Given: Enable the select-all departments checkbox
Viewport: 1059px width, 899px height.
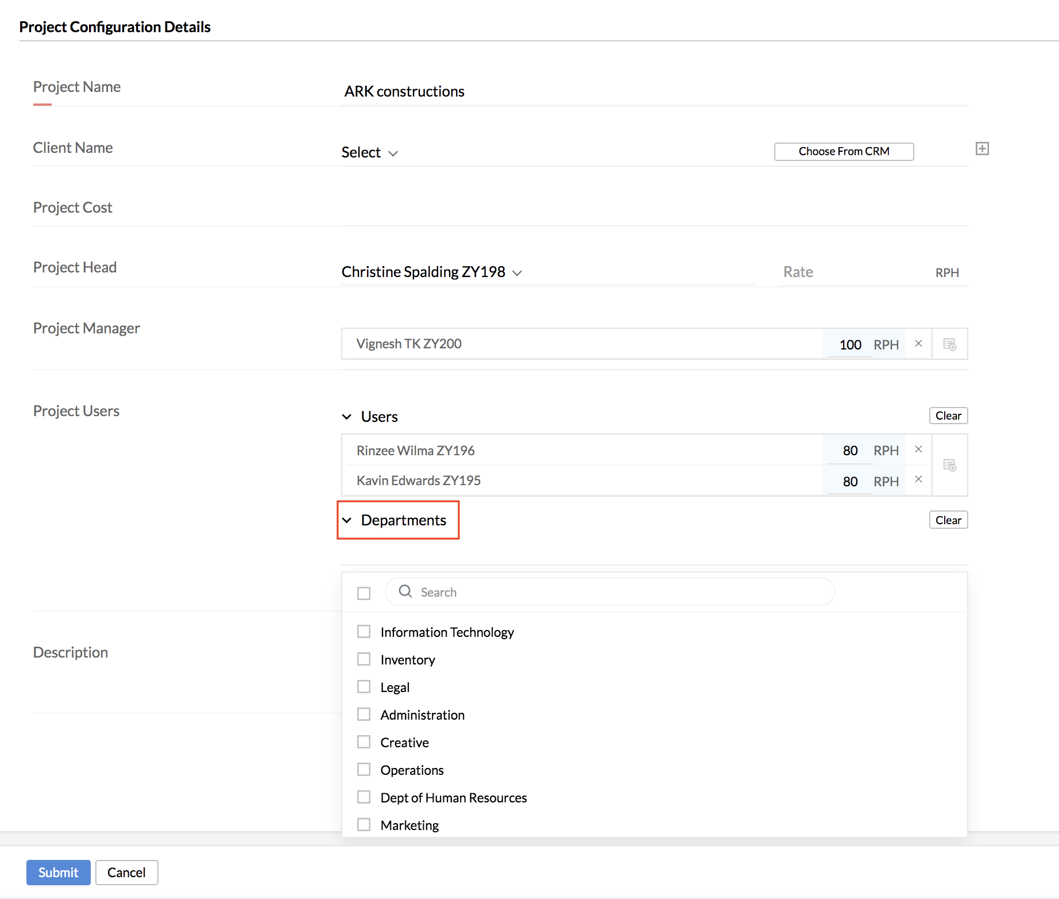Looking at the screenshot, I should point(364,593).
